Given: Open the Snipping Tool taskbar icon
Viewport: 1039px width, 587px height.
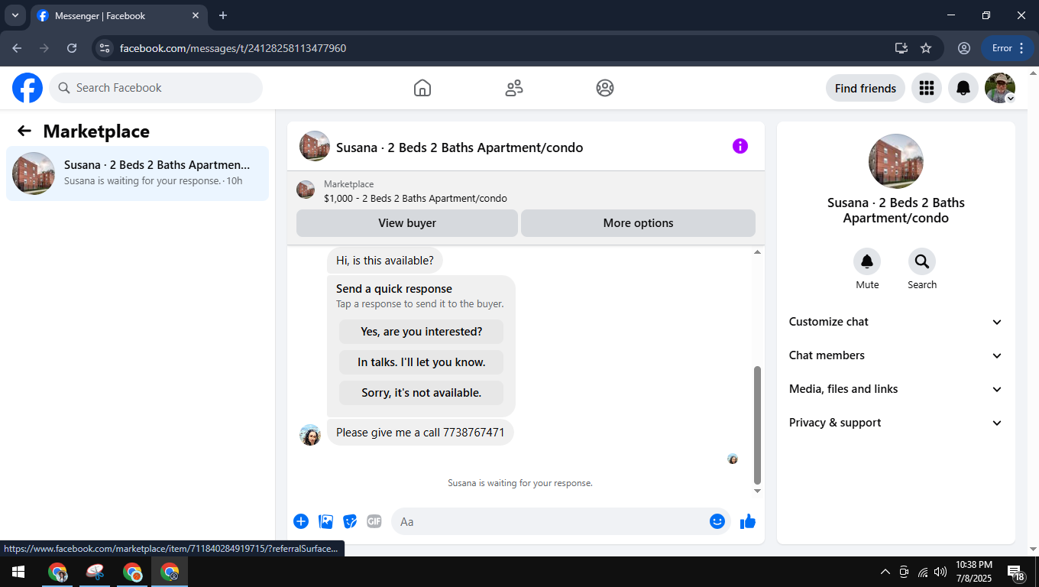Looking at the screenshot, I should (95, 572).
